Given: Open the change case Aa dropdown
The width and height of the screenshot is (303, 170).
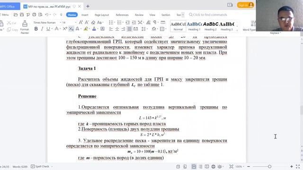Looking at the screenshot, I should click(100, 23).
